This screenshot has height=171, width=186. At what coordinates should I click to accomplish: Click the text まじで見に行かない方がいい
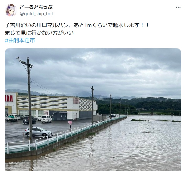click(39, 33)
